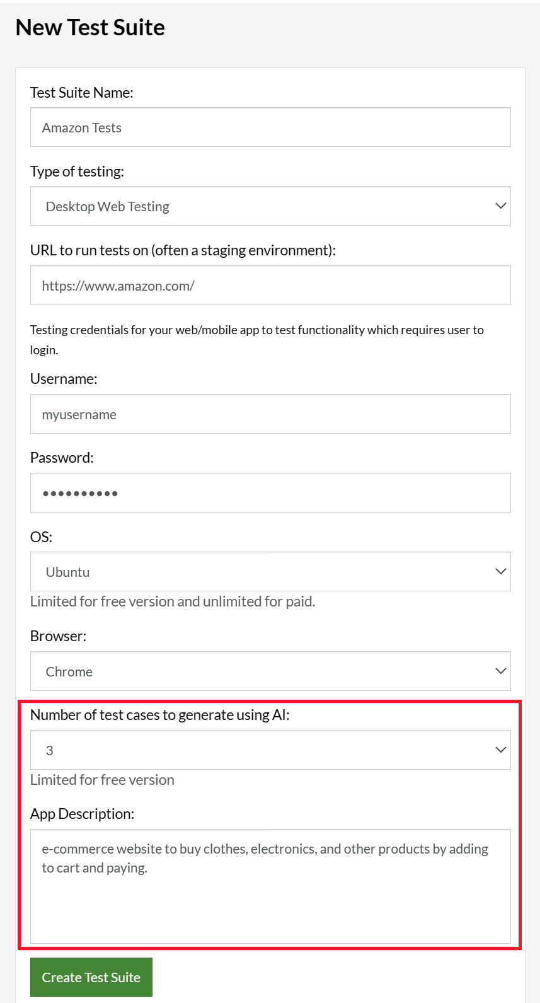
Task: Click the "Password:" label text
Action: click(62, 458)
